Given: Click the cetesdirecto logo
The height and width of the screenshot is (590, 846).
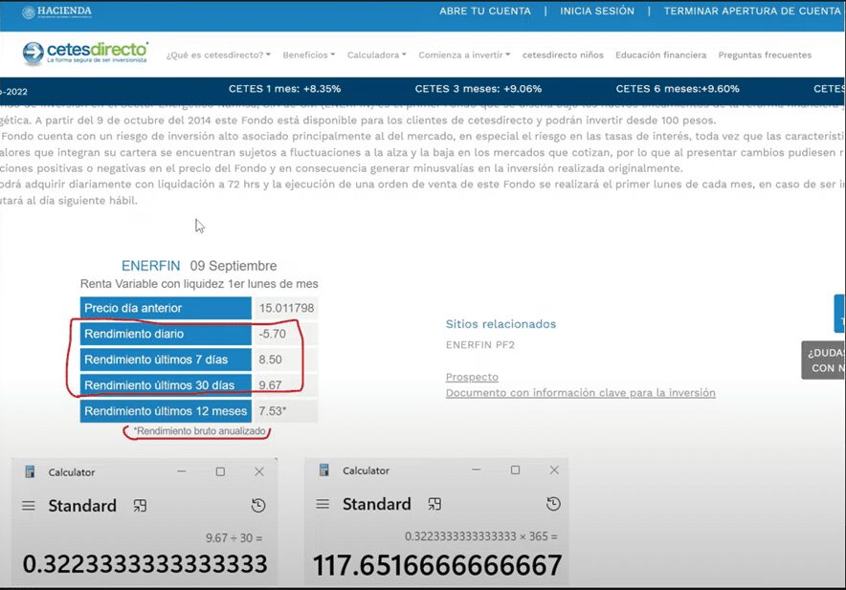Looking at the screenshot, I should 85,52.
